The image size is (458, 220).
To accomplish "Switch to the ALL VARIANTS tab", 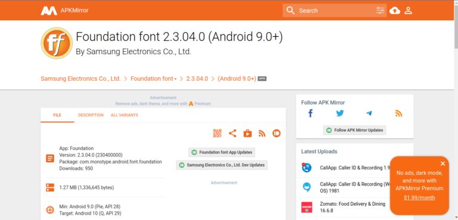I will [125, 115].
